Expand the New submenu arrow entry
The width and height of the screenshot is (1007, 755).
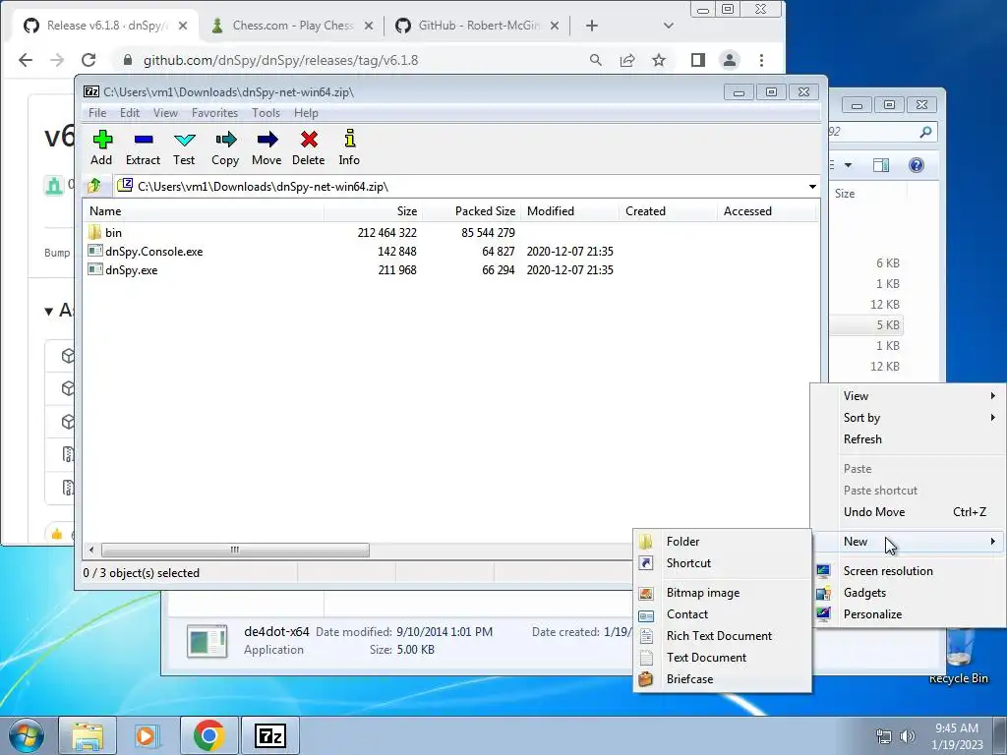point(908,542)
